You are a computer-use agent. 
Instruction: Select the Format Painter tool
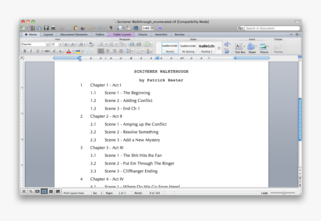pyautogui.click(x=82, y=28)
